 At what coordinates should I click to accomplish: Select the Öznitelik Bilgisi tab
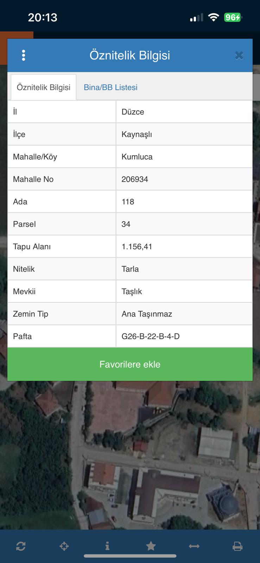(44, 87)
